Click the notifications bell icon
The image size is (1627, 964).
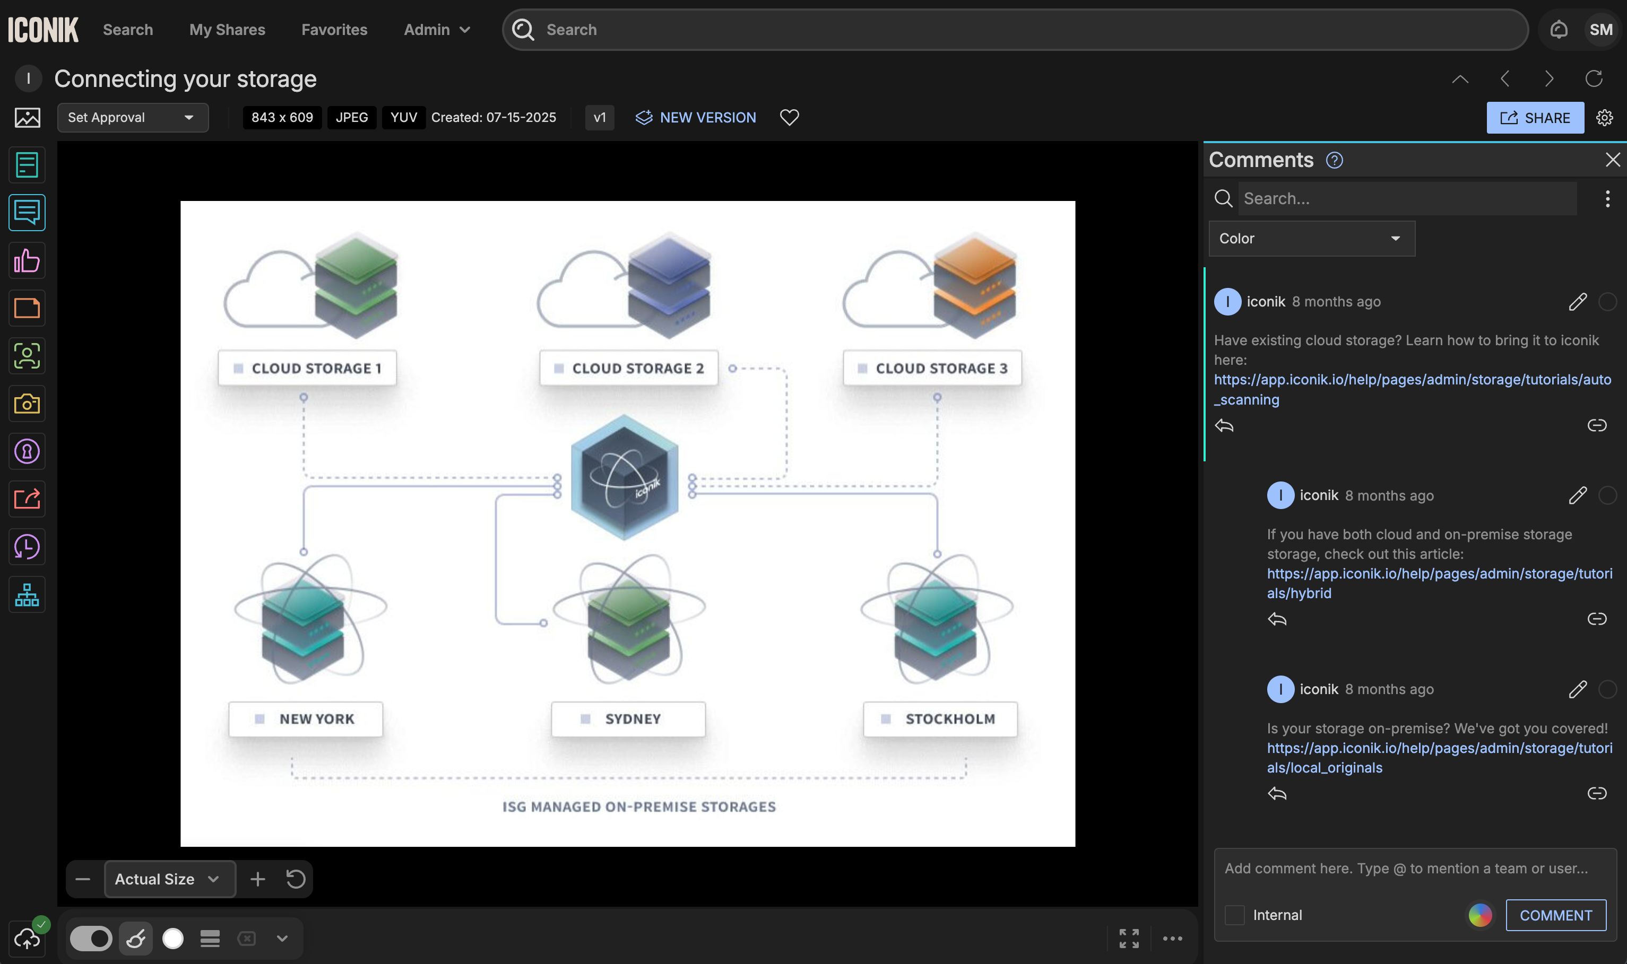point(1558,30)
